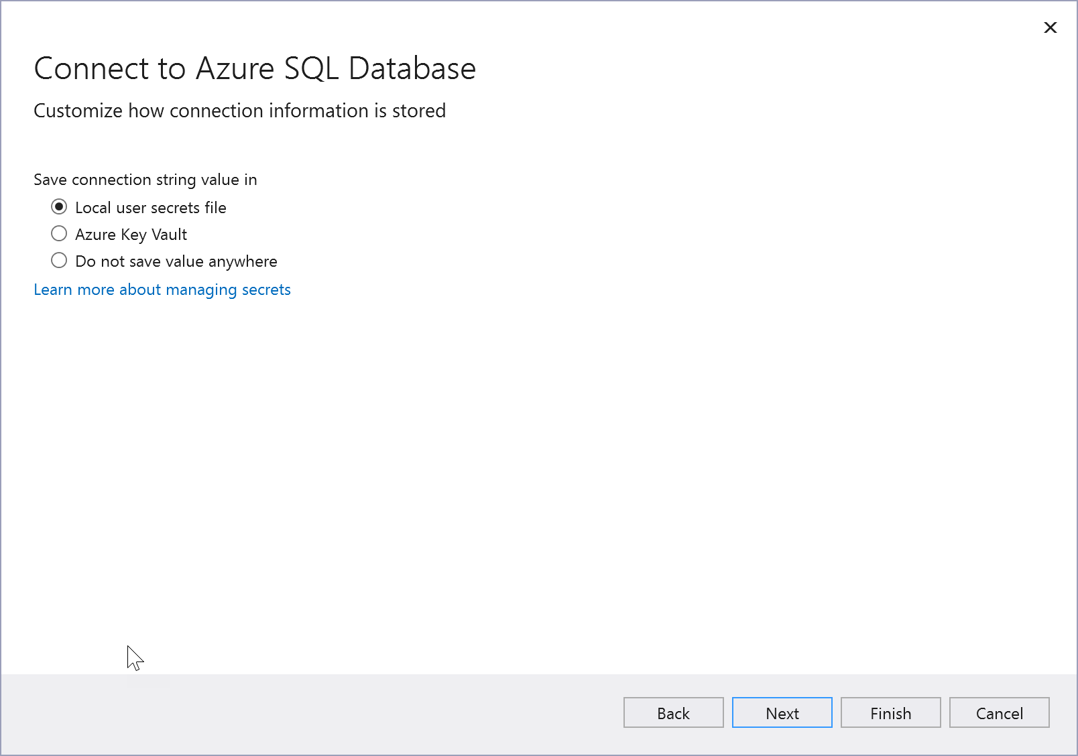Finalize the database connection setup
1078x756 pixels.
(x=890, y=712)
